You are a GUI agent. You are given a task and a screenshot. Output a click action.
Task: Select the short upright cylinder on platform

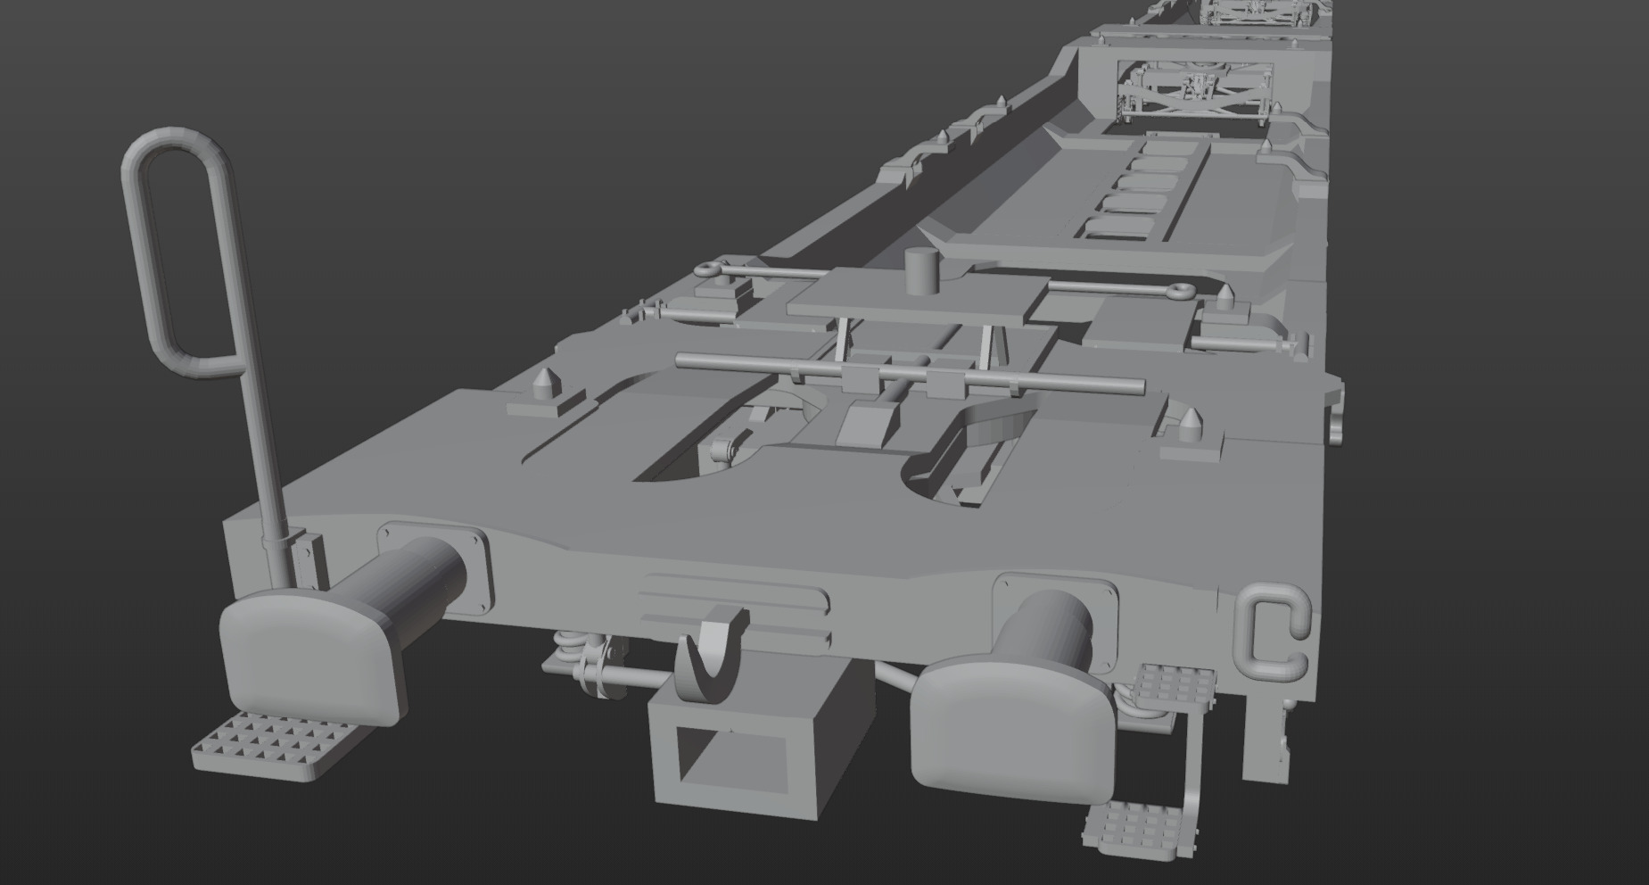924,270
